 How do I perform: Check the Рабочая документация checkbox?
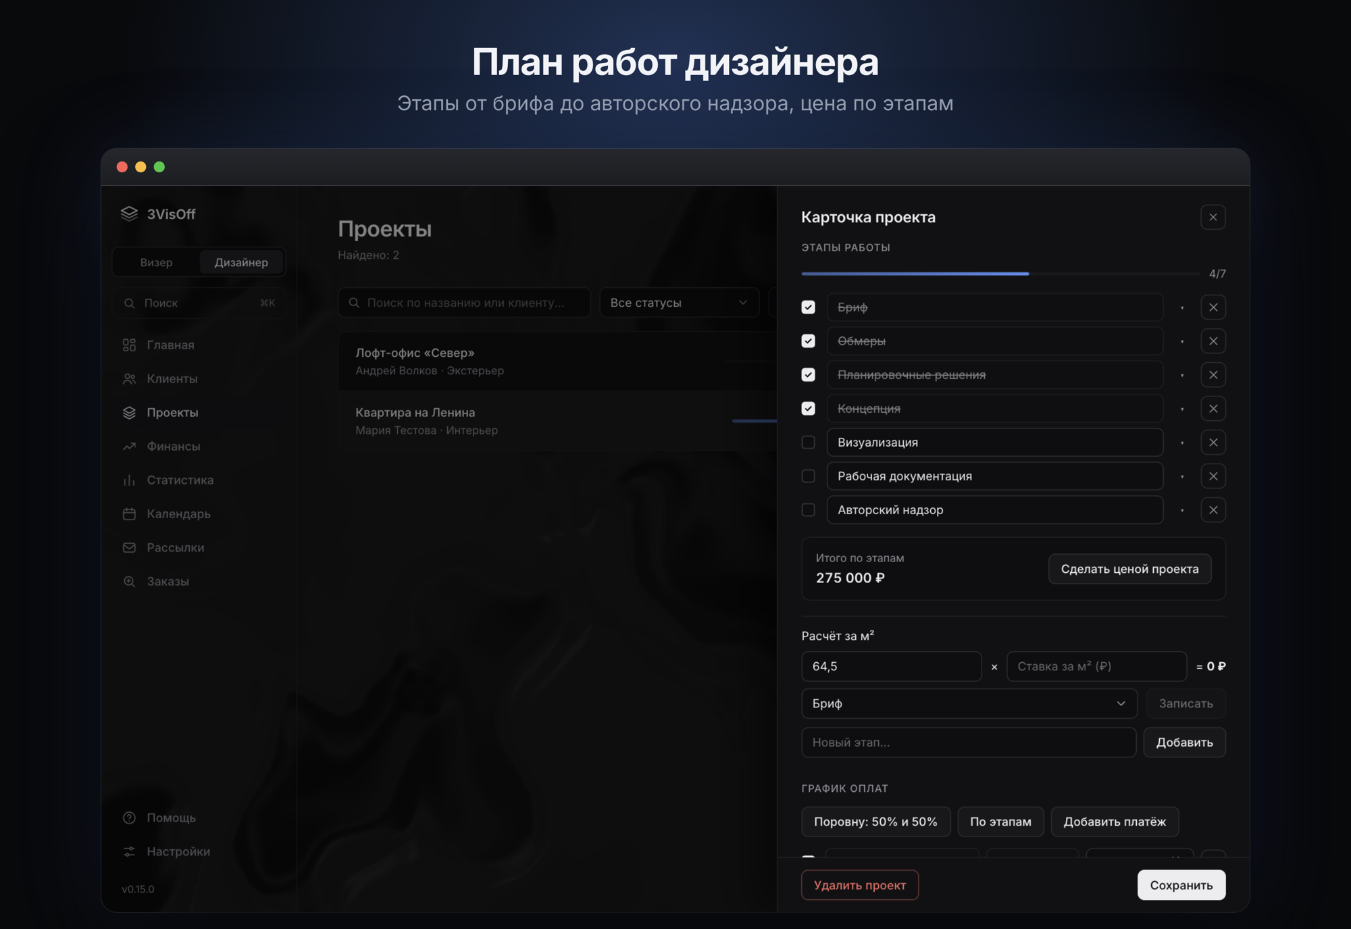tap(808, 476)
